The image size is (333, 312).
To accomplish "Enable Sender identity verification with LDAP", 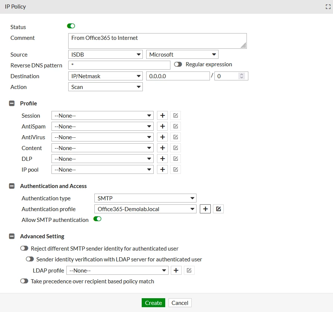I will (x=30, y=259).
